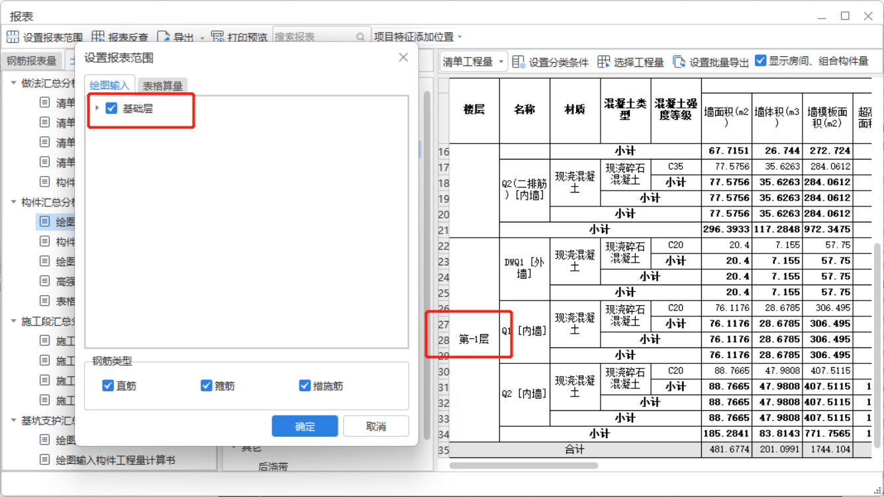
Task: Click the C35 strength grade cell
Action: click(676, 167)
